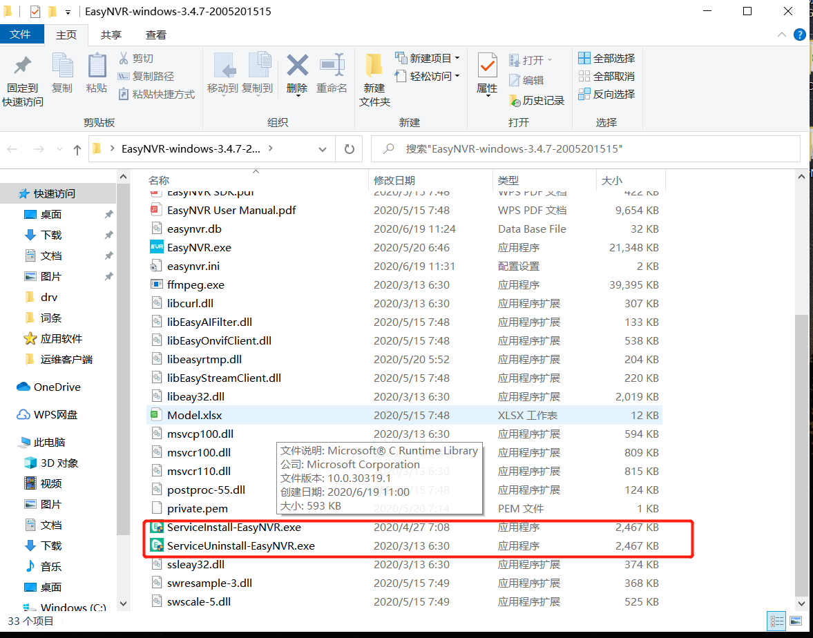Expand the breadcrumb chevron after EasyNVR folder
813x638 pixels.
[270, 148]
